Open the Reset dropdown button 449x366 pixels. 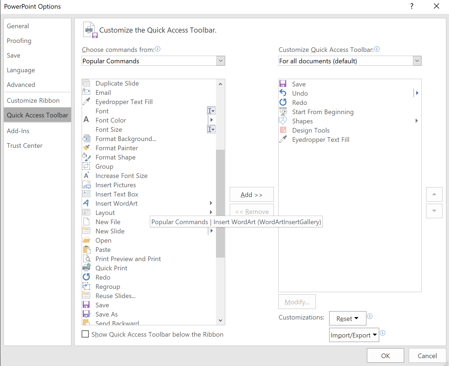(348, 318)
